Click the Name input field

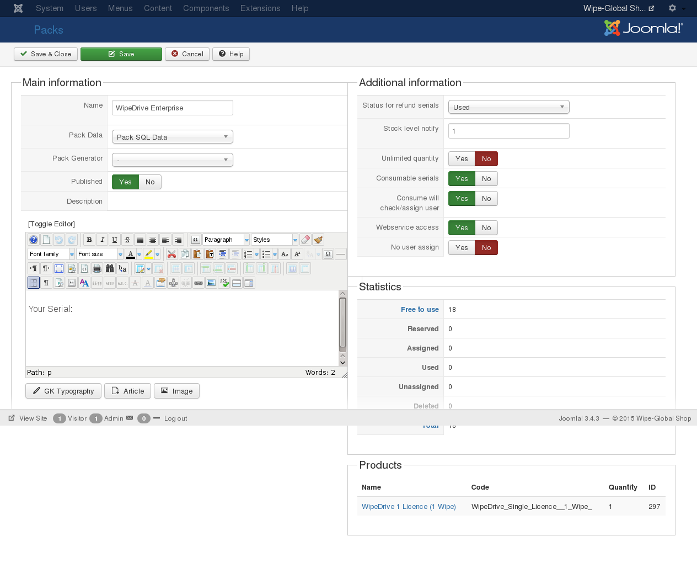(x=173, y=108)
